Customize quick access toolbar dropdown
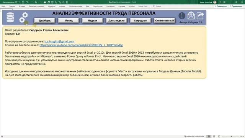The height and width of the screenshot is (138, 245). tap(72, 2)
